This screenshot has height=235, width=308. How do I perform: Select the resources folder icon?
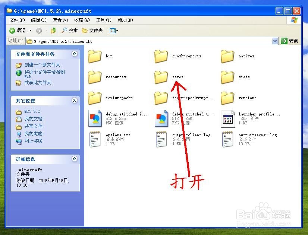click(95, 77)
